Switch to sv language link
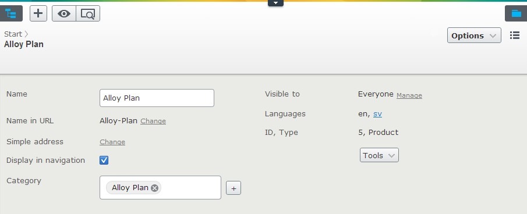527x214 pixels. point(377,114)
